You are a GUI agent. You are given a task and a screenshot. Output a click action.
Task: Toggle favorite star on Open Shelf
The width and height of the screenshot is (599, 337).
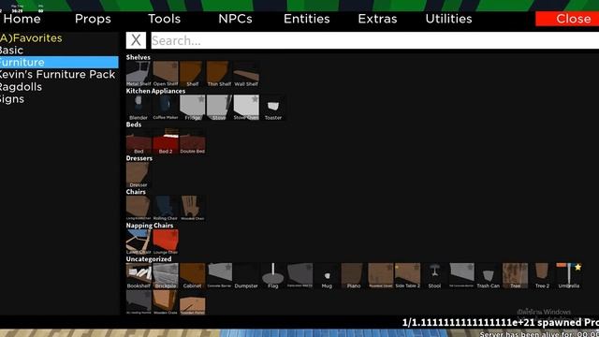point(174,66)
